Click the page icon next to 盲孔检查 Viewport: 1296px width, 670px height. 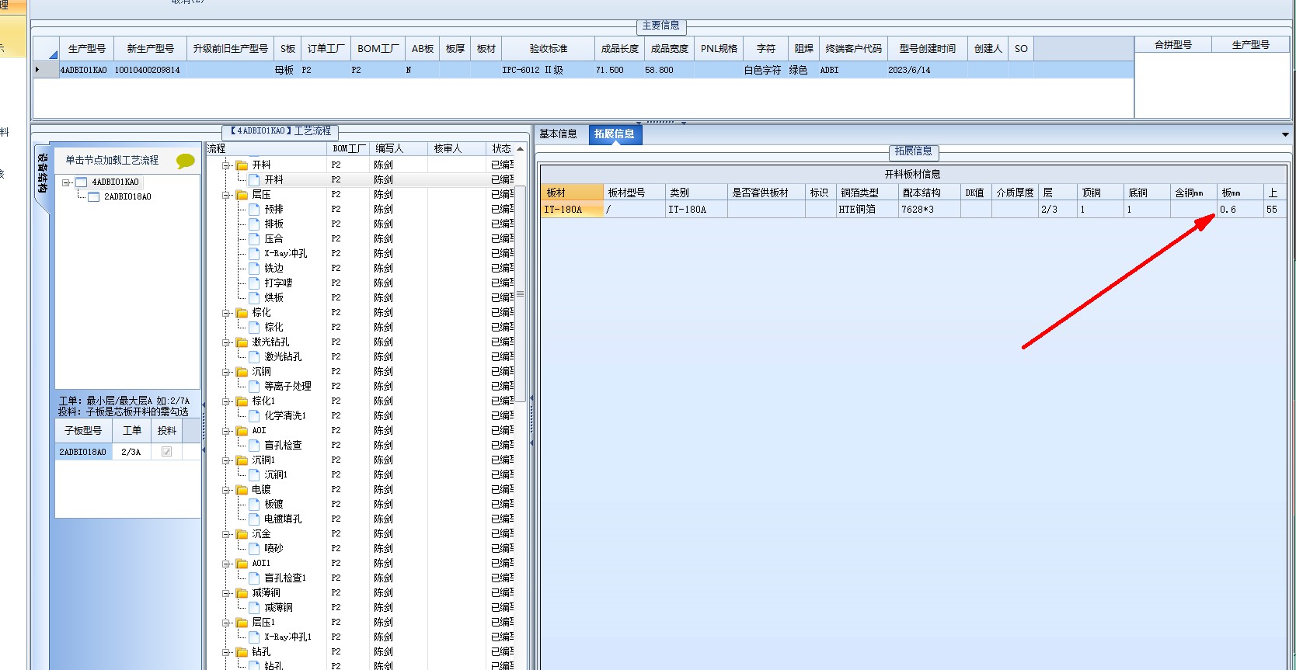[254, 446]
